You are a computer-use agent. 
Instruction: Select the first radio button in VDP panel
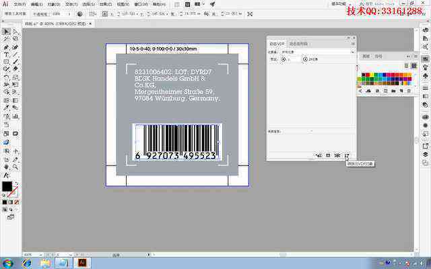coord(283,59)
